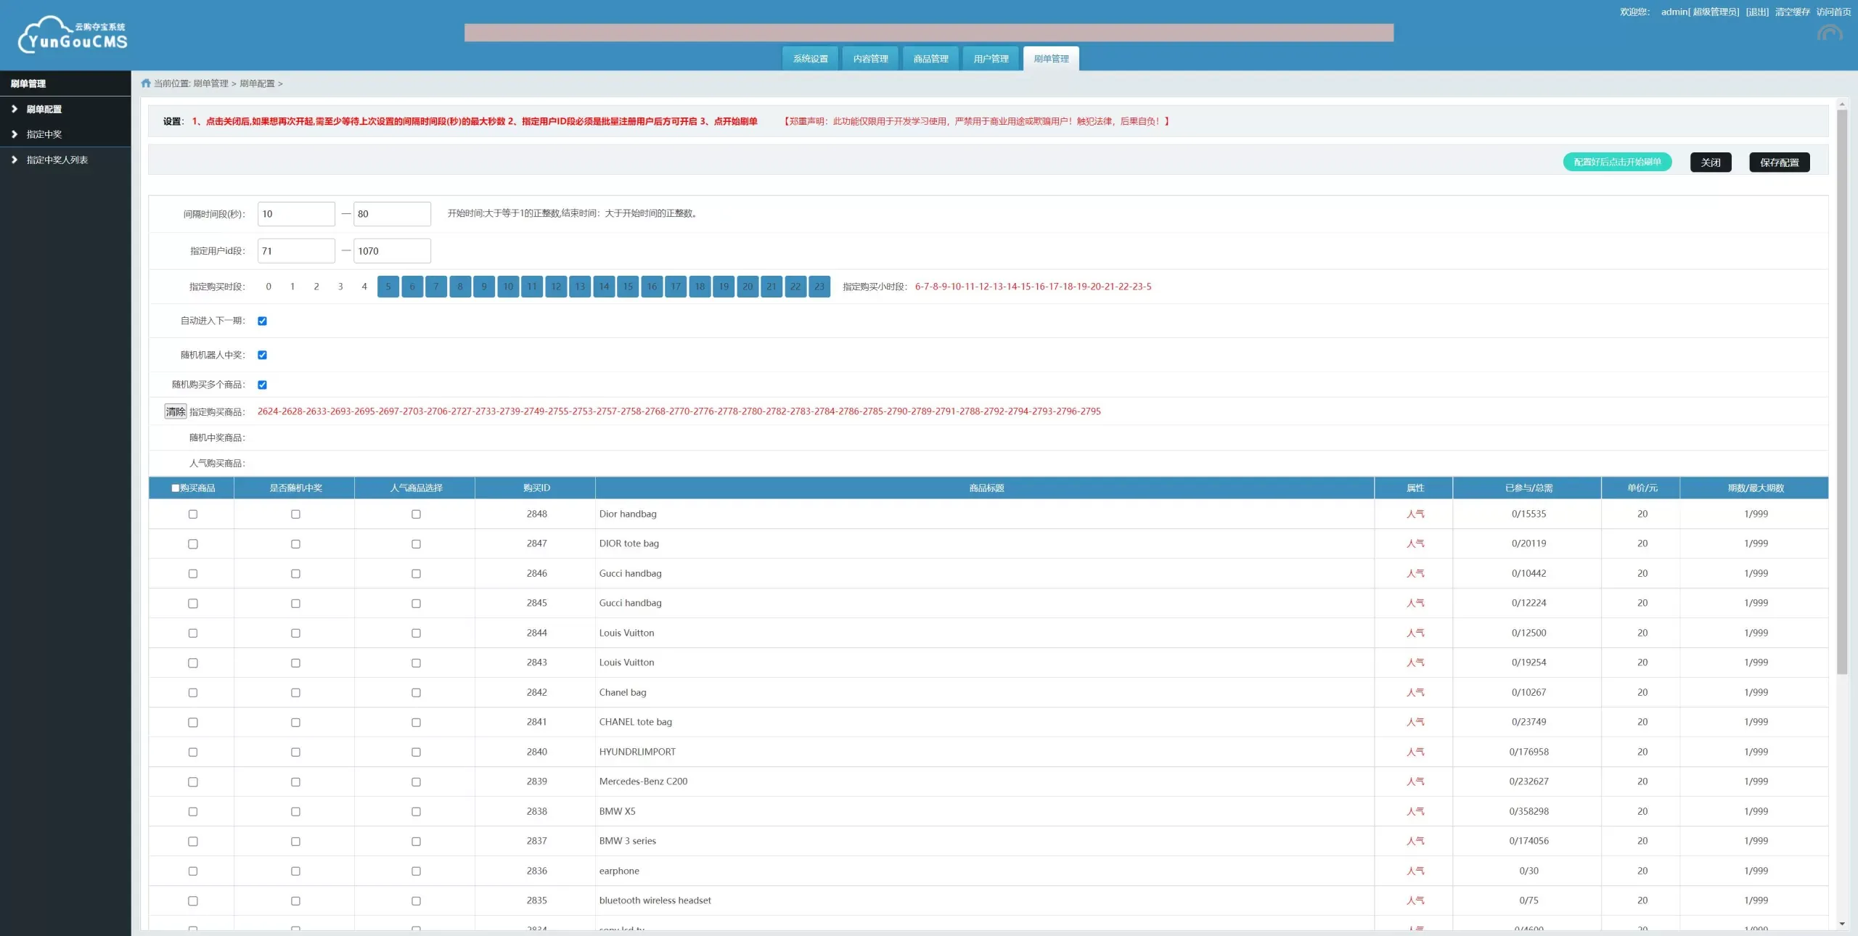The image size is (1858, 936).
Task: Check the purchase box for Gucci handbag 2846
Action: pyautogui.click(x=193, y=573)
